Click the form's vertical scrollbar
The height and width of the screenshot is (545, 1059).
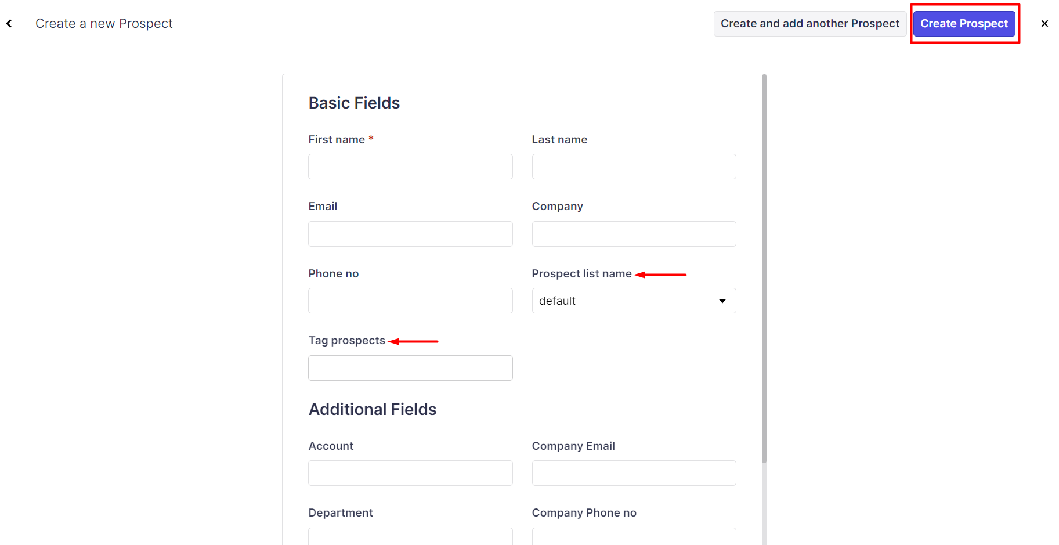point(764,267)
